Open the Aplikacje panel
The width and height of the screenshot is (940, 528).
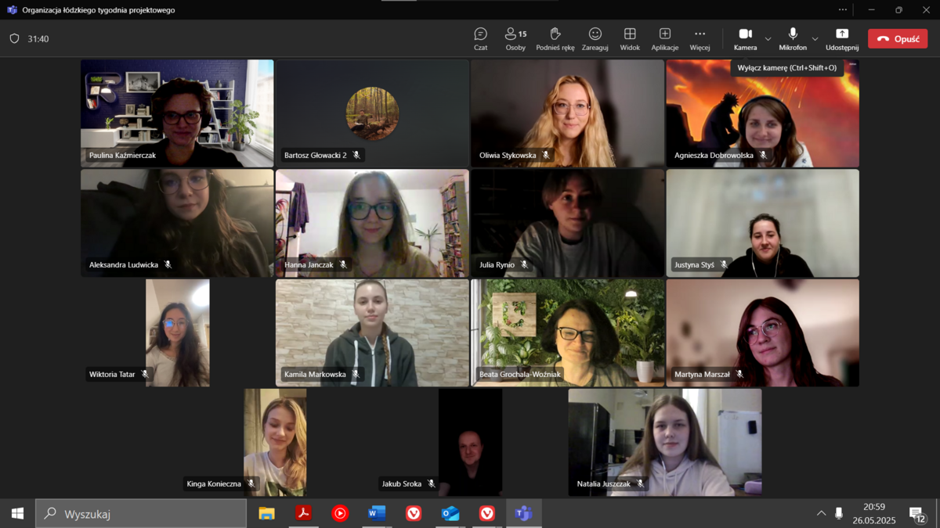click(x=664, y=39)
